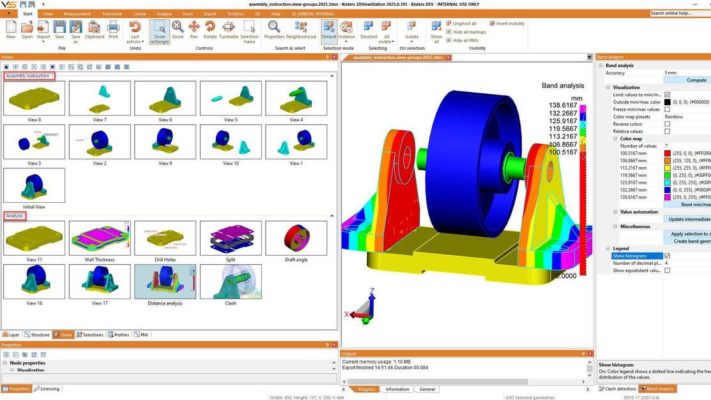711x400 pixels.
Task: Activate Zoom rectangle tool
Action: point(159,32)
